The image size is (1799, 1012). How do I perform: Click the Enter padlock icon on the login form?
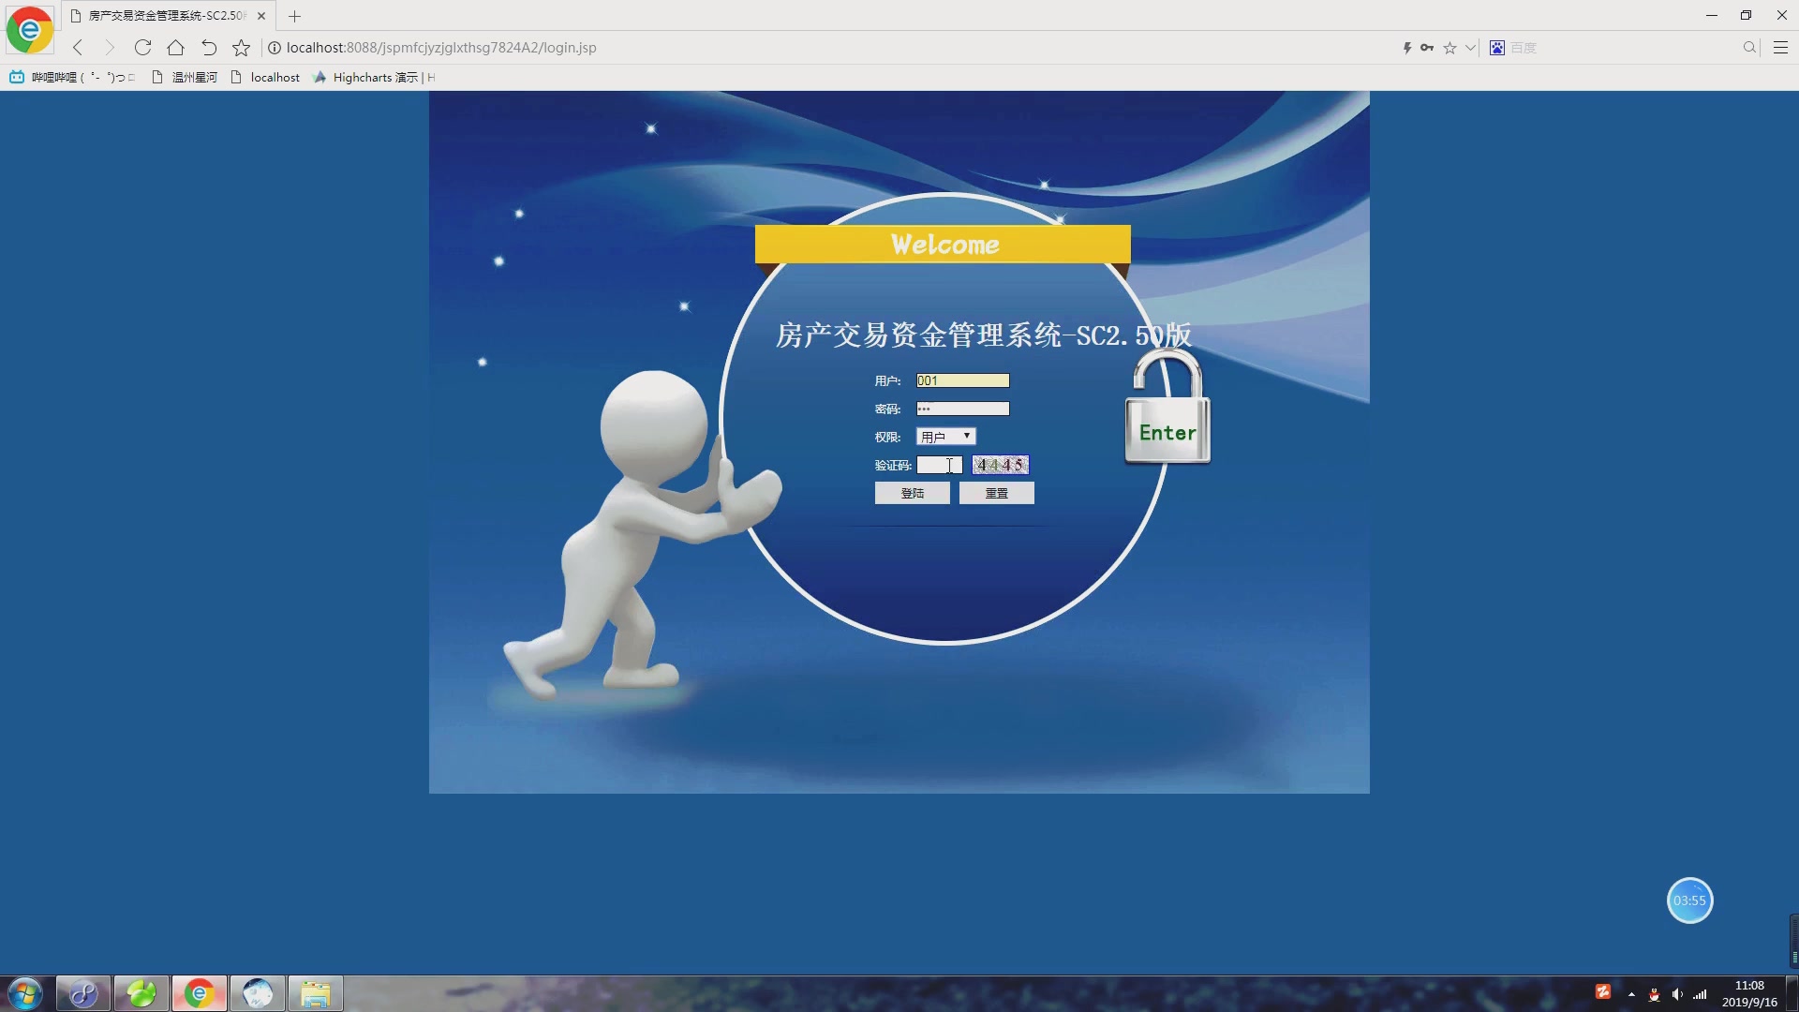click(x=1167, y=431)
